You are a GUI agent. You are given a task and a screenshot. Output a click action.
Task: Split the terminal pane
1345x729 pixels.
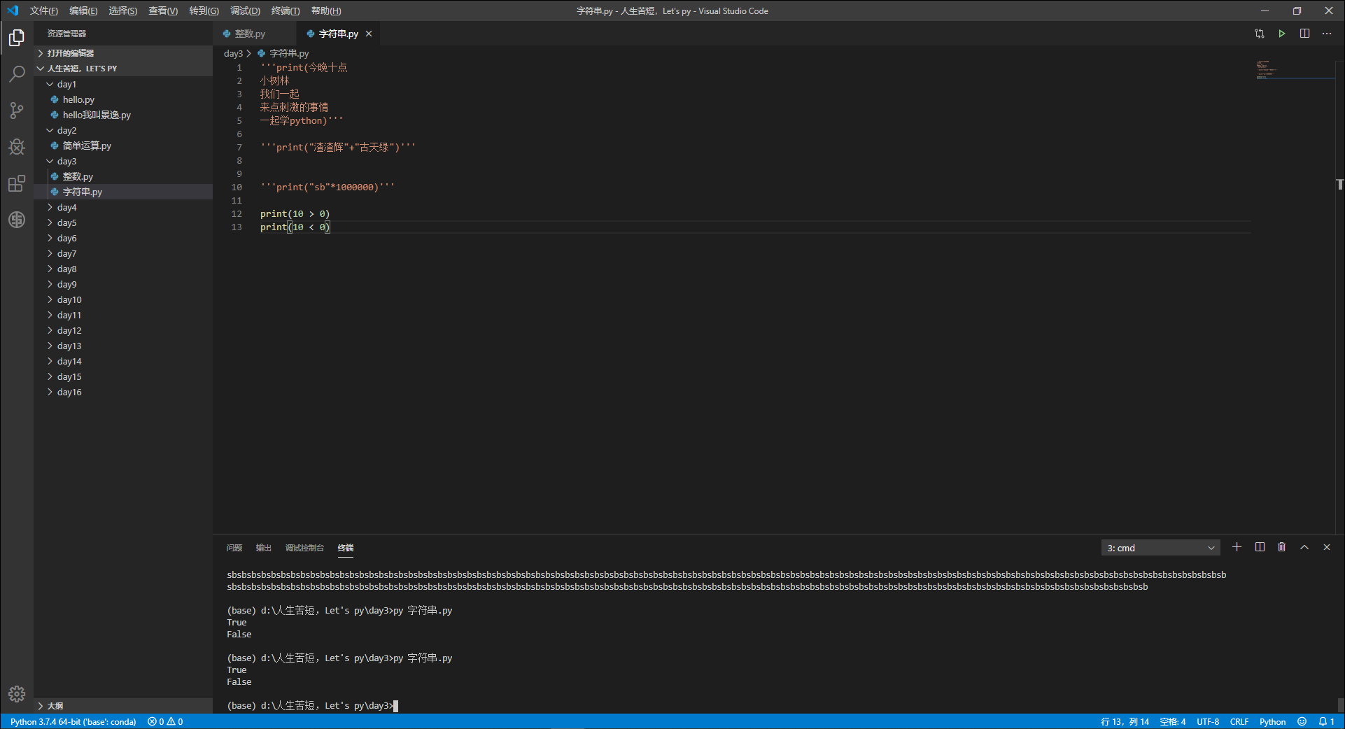[1260, 547]
